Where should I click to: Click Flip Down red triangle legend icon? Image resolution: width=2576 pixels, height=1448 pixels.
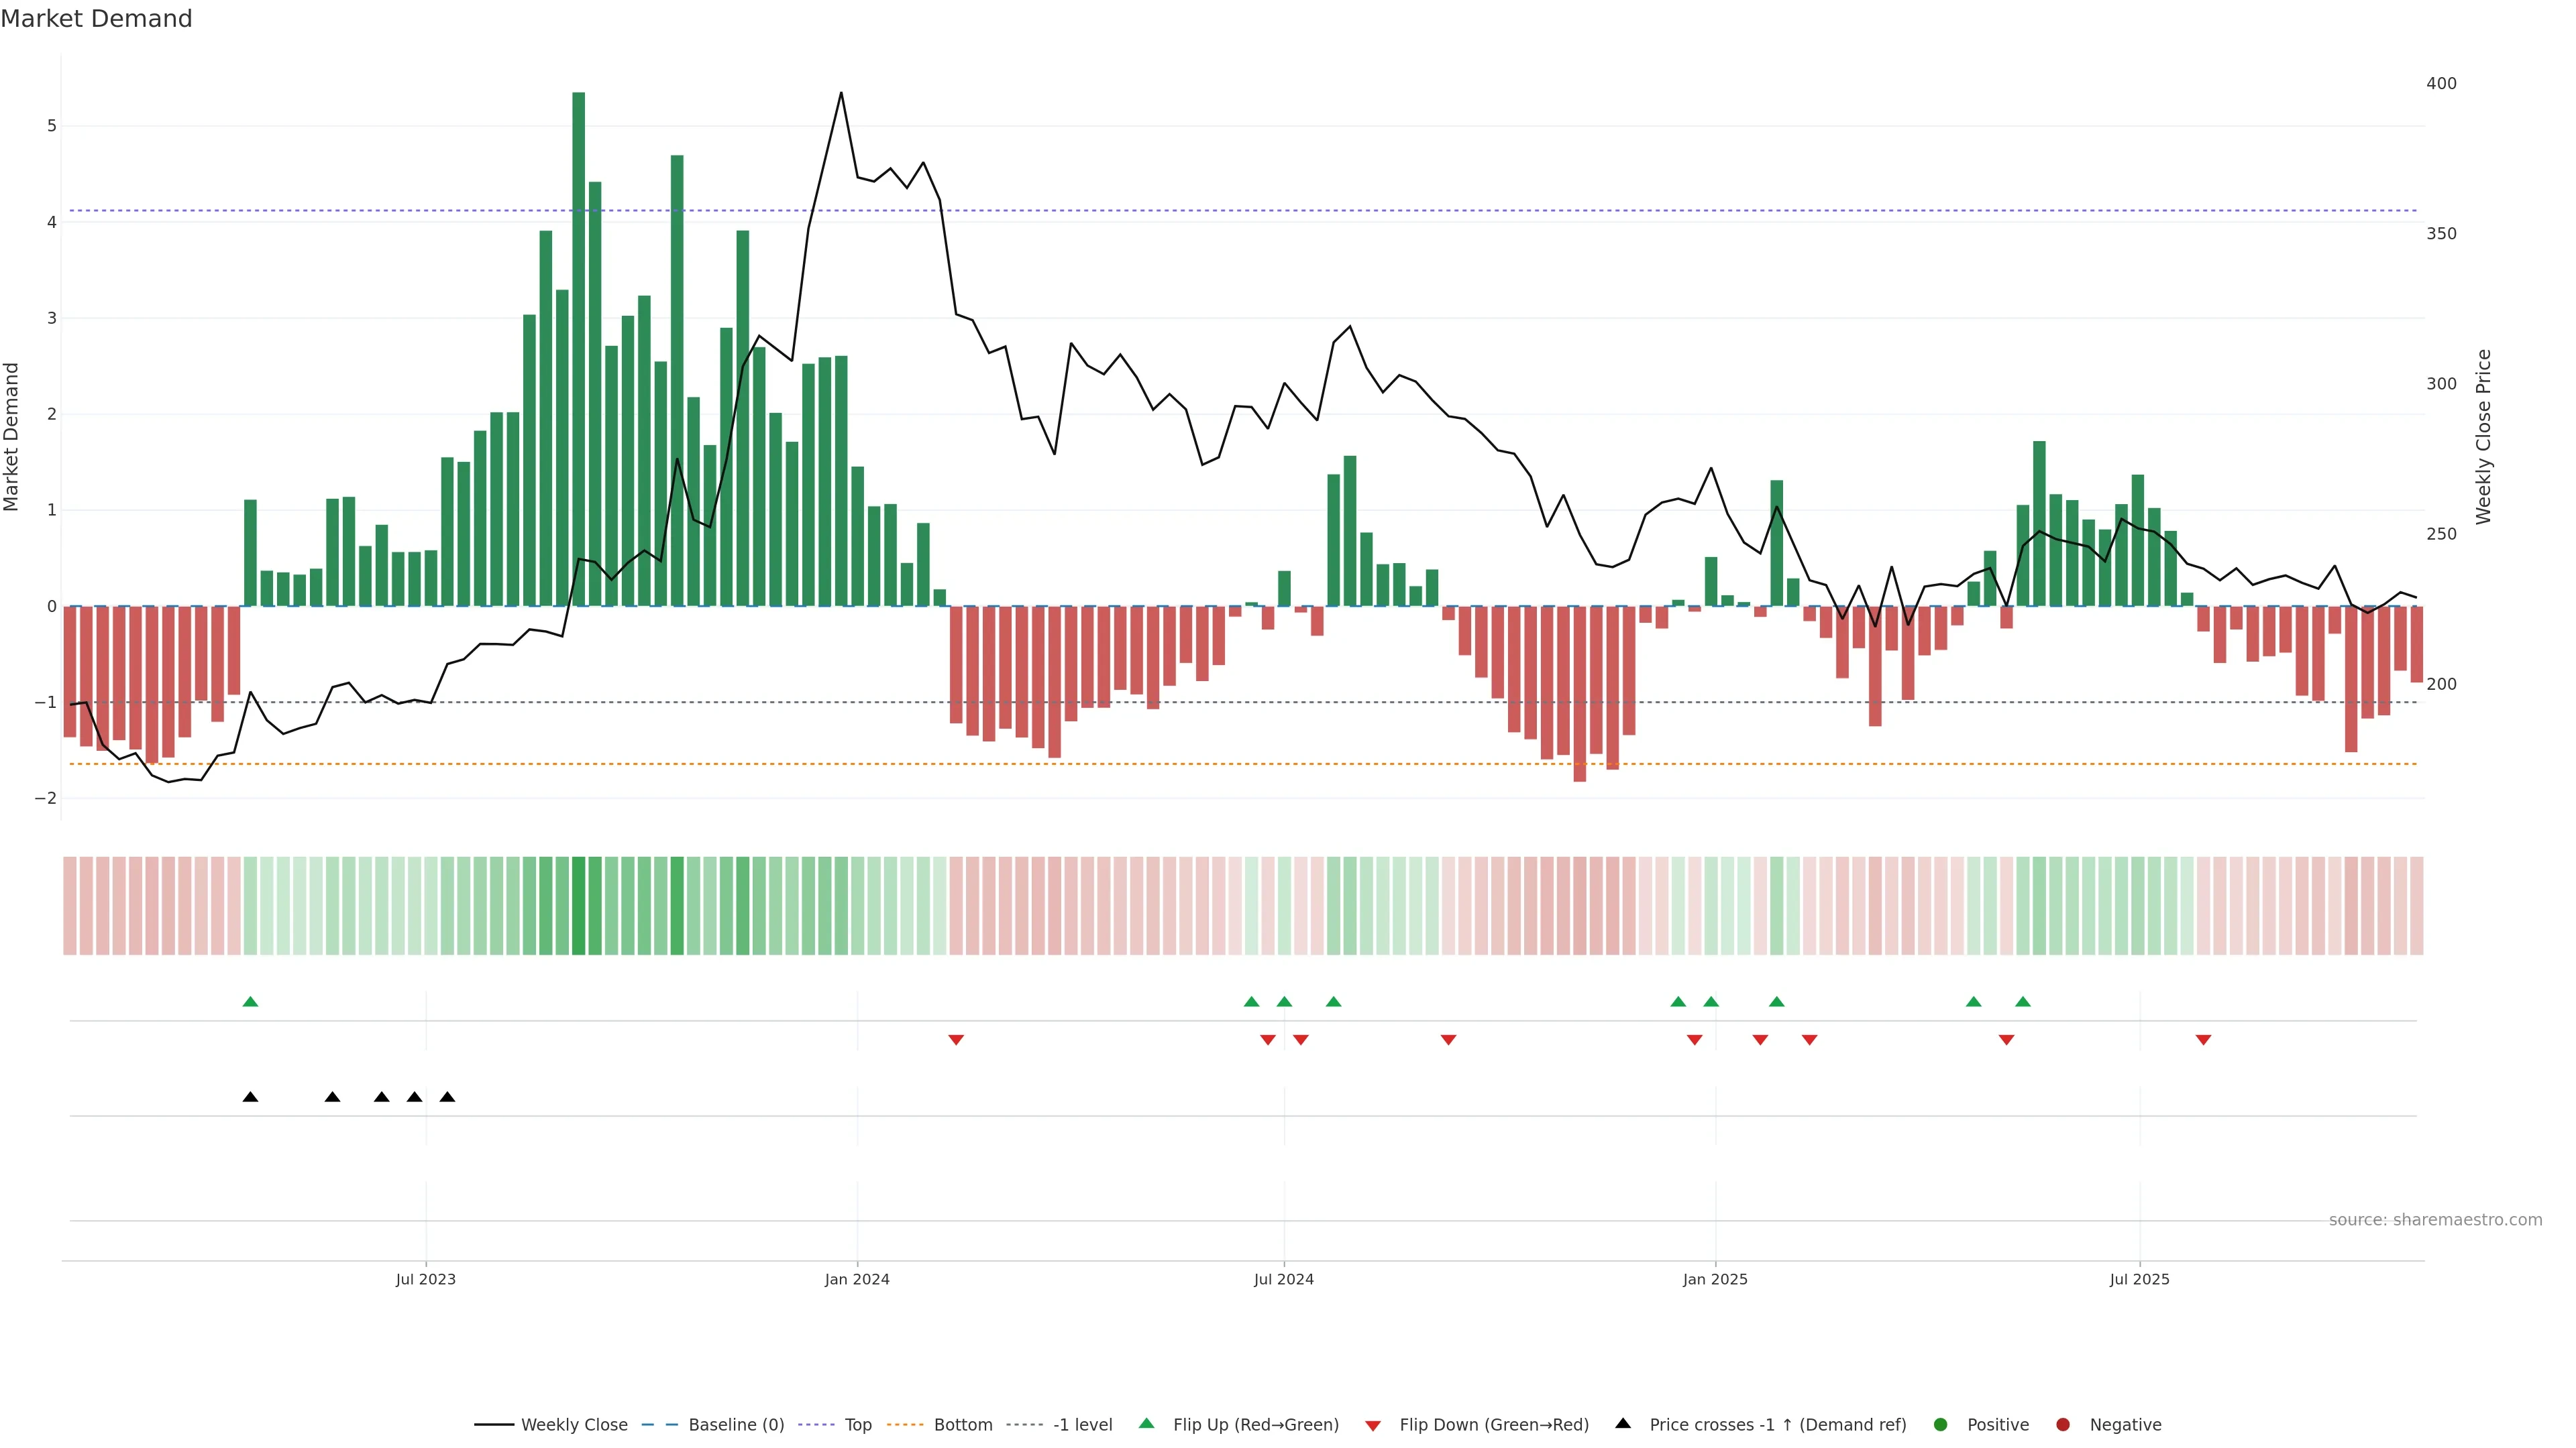[1373, 1426]
